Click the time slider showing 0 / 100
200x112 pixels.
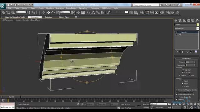(x=11, y=97)
